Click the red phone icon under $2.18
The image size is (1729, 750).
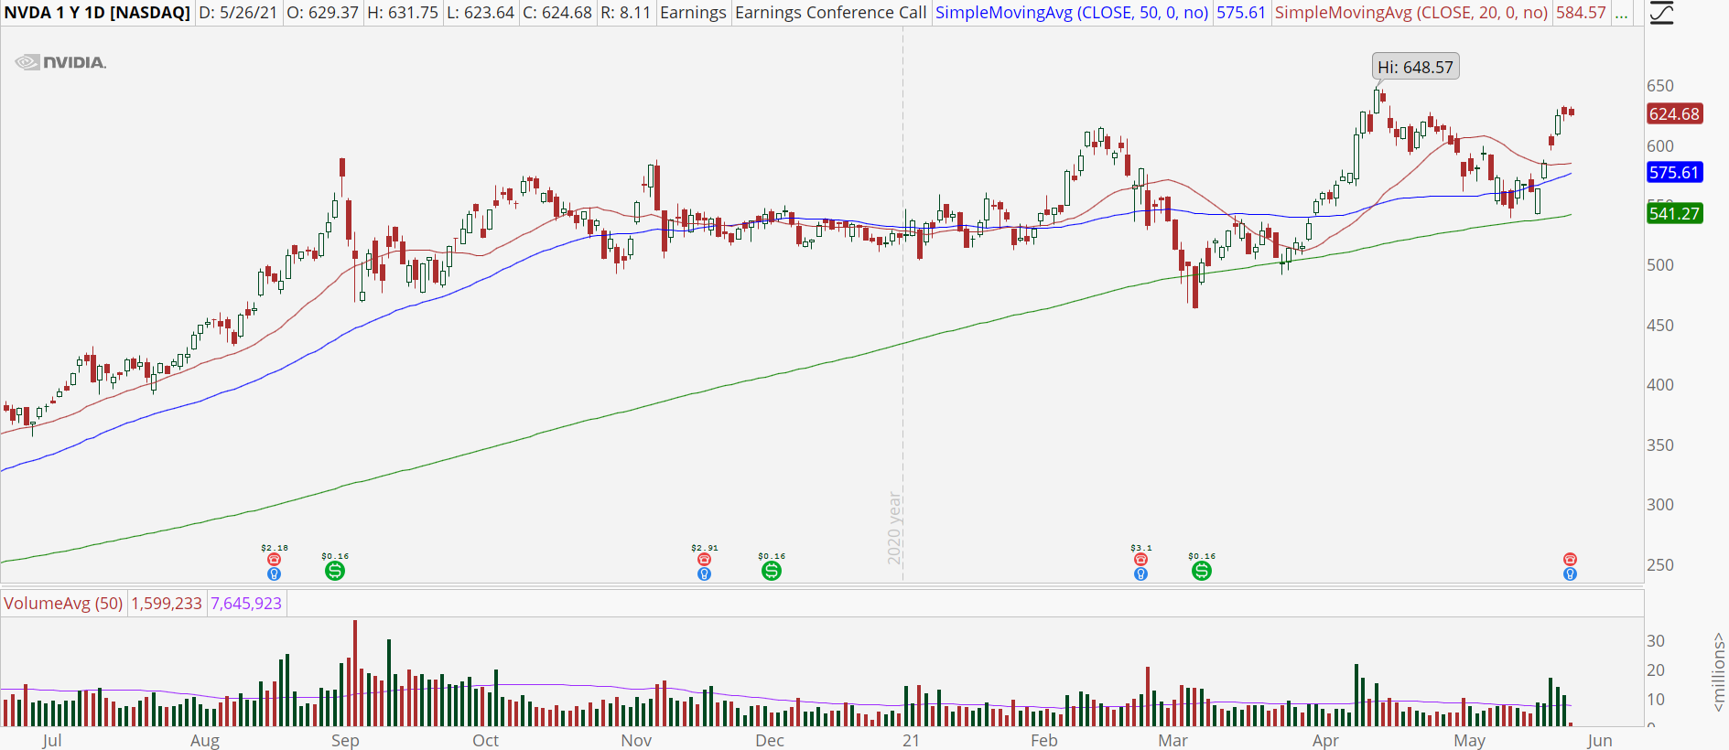coord(274,559)
